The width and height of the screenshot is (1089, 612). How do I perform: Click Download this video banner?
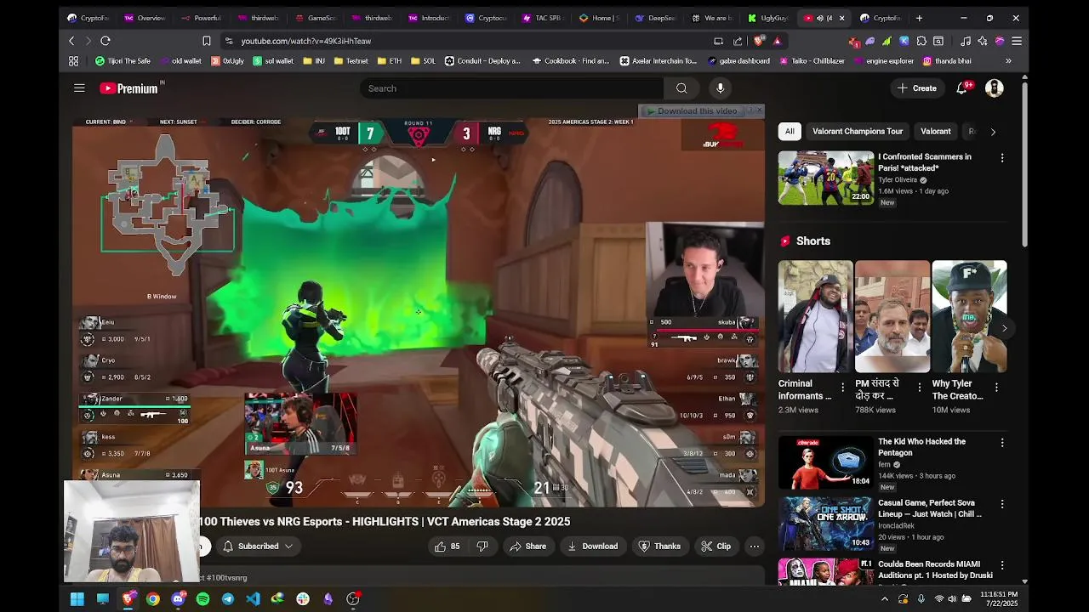coord(691,111)
